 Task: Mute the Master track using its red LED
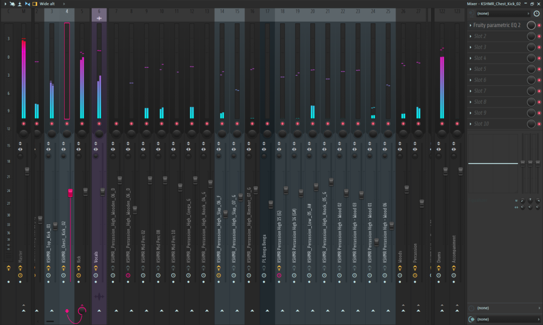pyautogui.click(x=23, y=123)
